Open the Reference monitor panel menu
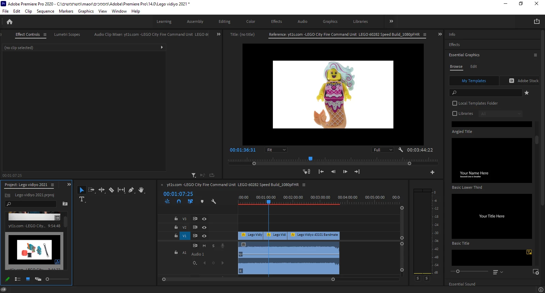545x293 pixels. tap(425, 34)
